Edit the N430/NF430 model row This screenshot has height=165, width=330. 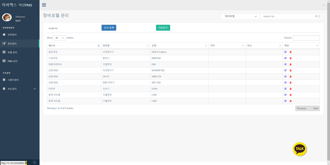286,70
